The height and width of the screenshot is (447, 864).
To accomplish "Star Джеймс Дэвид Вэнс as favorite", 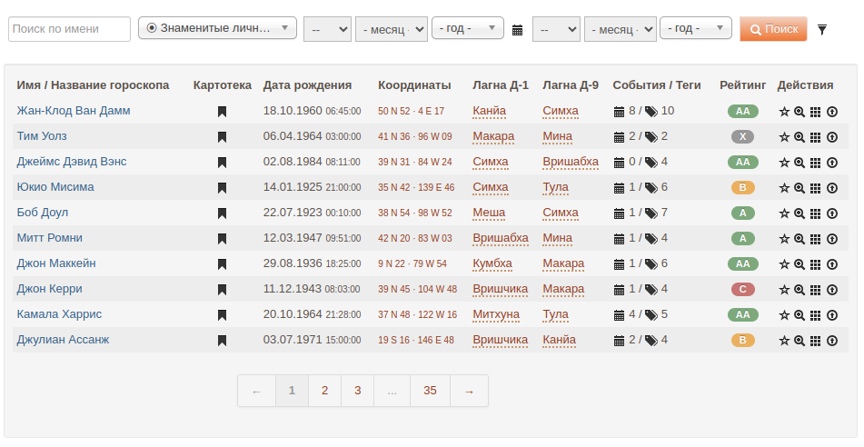I will click(x=784, y=163).
